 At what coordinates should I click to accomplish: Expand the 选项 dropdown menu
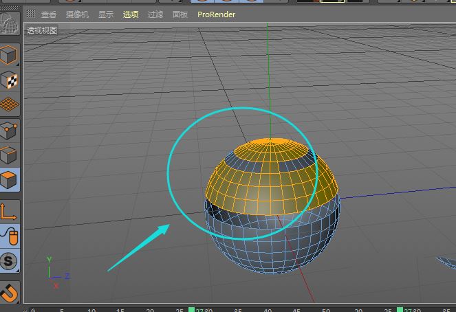(131, 14)
